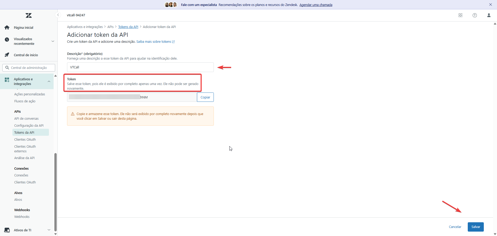
Task: Collapse Visualizados recentemente with its chevron
Action: tap(53, 41)
